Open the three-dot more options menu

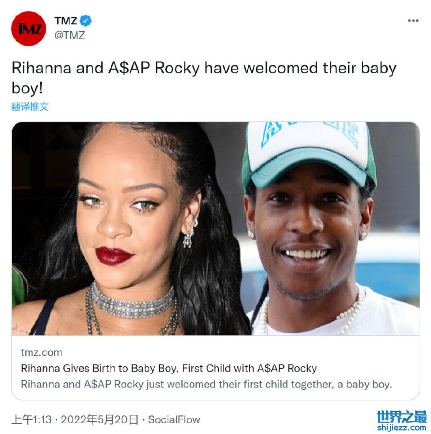(x=413, y=21)
